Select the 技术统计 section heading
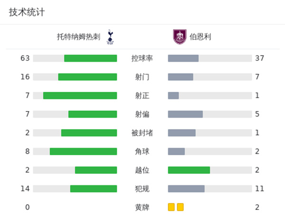 27,12
